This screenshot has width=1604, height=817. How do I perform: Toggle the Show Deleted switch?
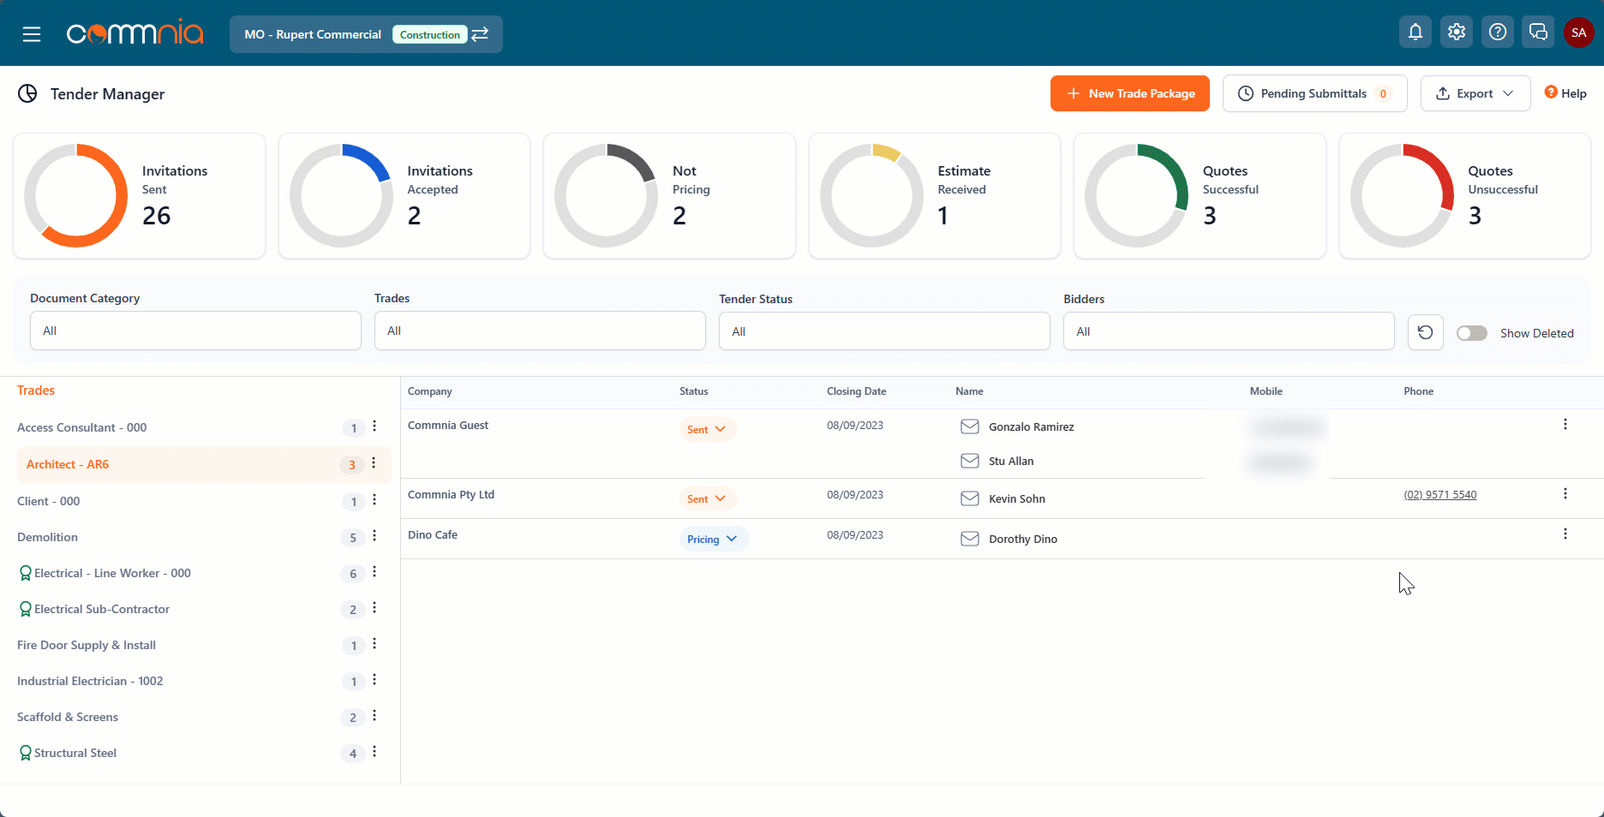point(1472,333)
